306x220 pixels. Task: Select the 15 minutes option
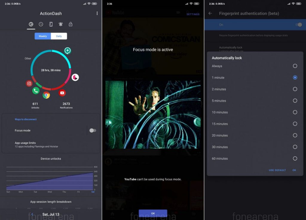pos(255,124)
